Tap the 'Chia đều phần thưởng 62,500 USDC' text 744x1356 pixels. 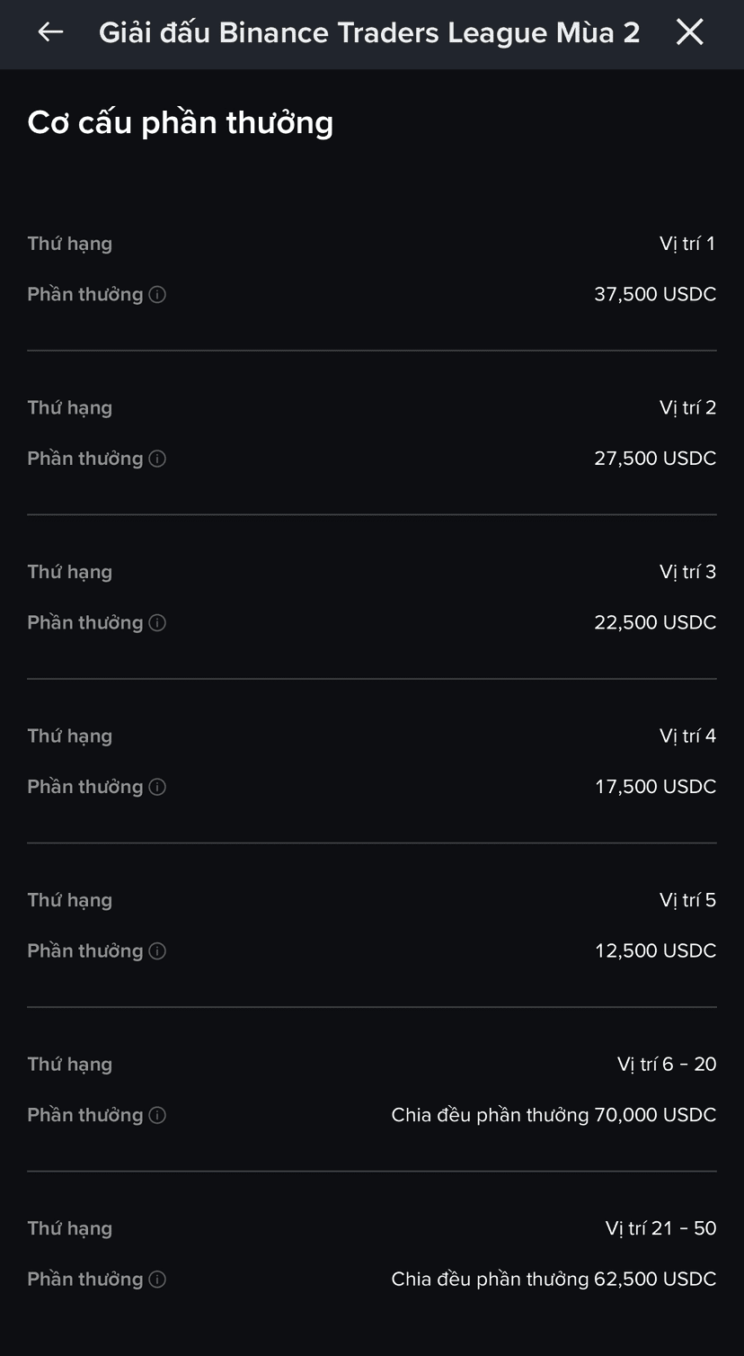tap(554, 1279)
